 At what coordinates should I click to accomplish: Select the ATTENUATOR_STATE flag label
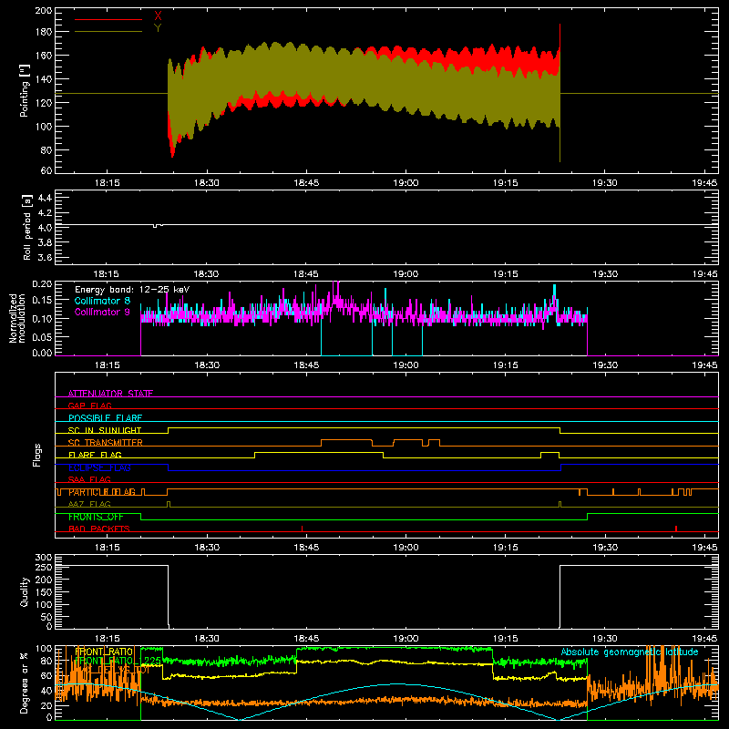click(110, 394)
